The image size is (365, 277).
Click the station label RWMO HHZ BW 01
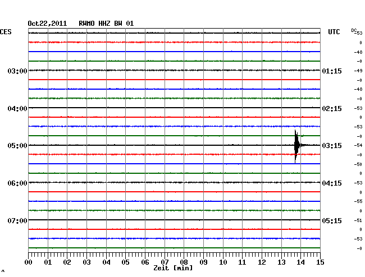pos(106,24)
